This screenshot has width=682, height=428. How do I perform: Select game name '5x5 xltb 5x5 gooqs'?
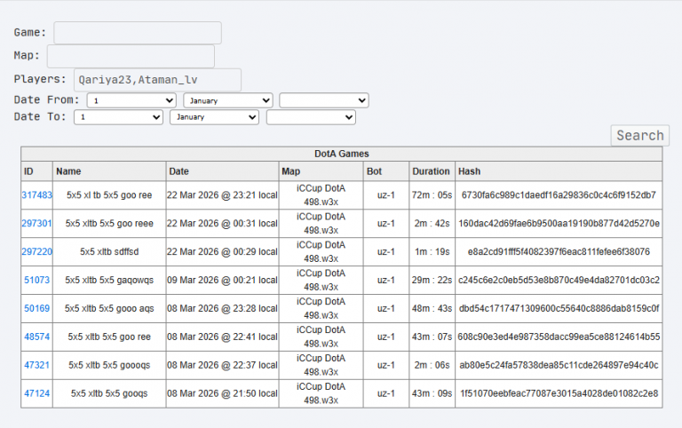point(109,393)
